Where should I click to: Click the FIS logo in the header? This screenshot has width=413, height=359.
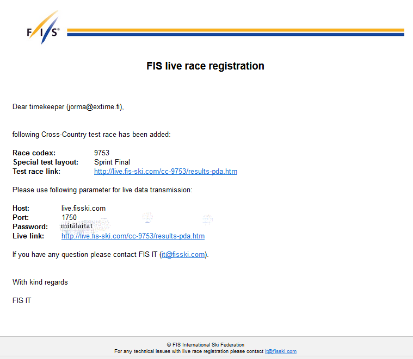pyautogui.click(x=43, y=29)
